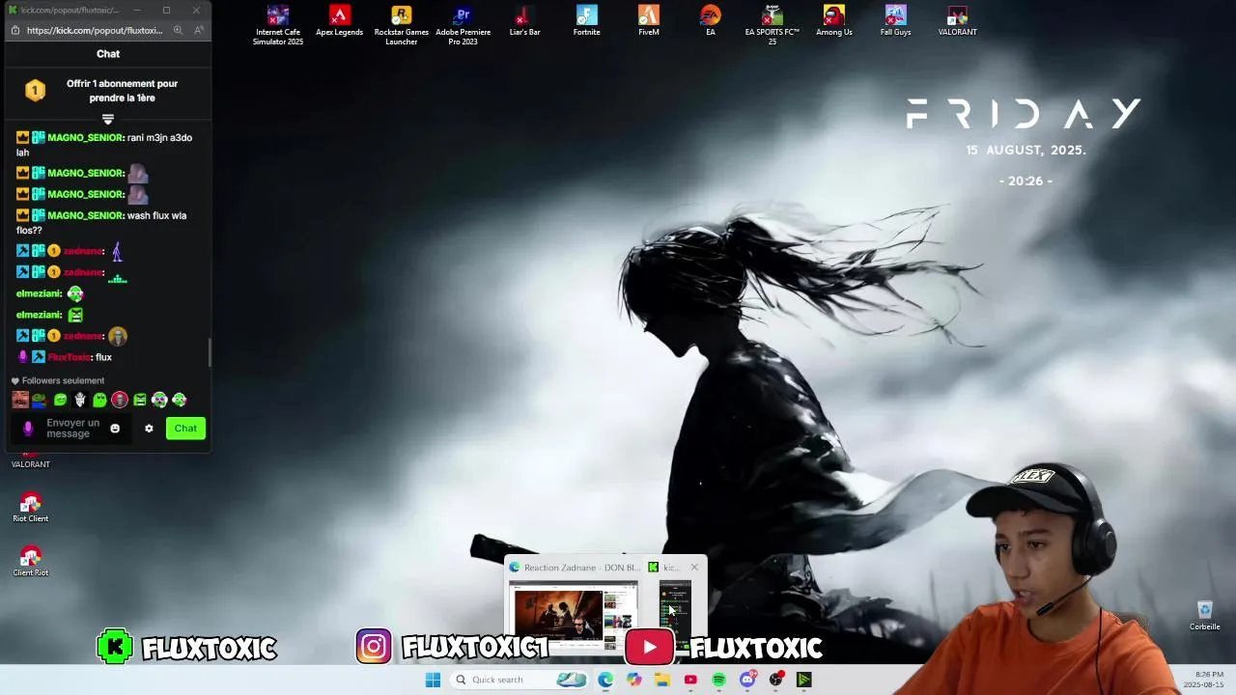Open Adobe Premiere Pro 2023 shortcut
Viewport: 1236px width, 695px height.
click(x=463, y=25)
